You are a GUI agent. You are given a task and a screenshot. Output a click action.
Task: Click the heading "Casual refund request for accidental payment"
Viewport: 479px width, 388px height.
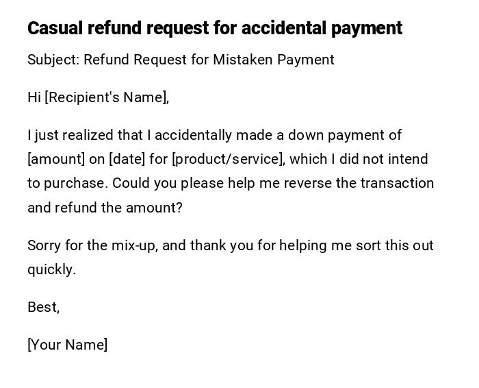[214, 28]
